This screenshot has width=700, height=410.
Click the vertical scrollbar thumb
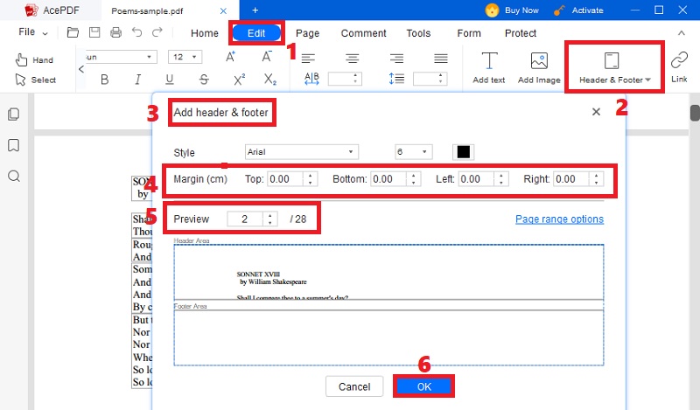click(695, 113)
